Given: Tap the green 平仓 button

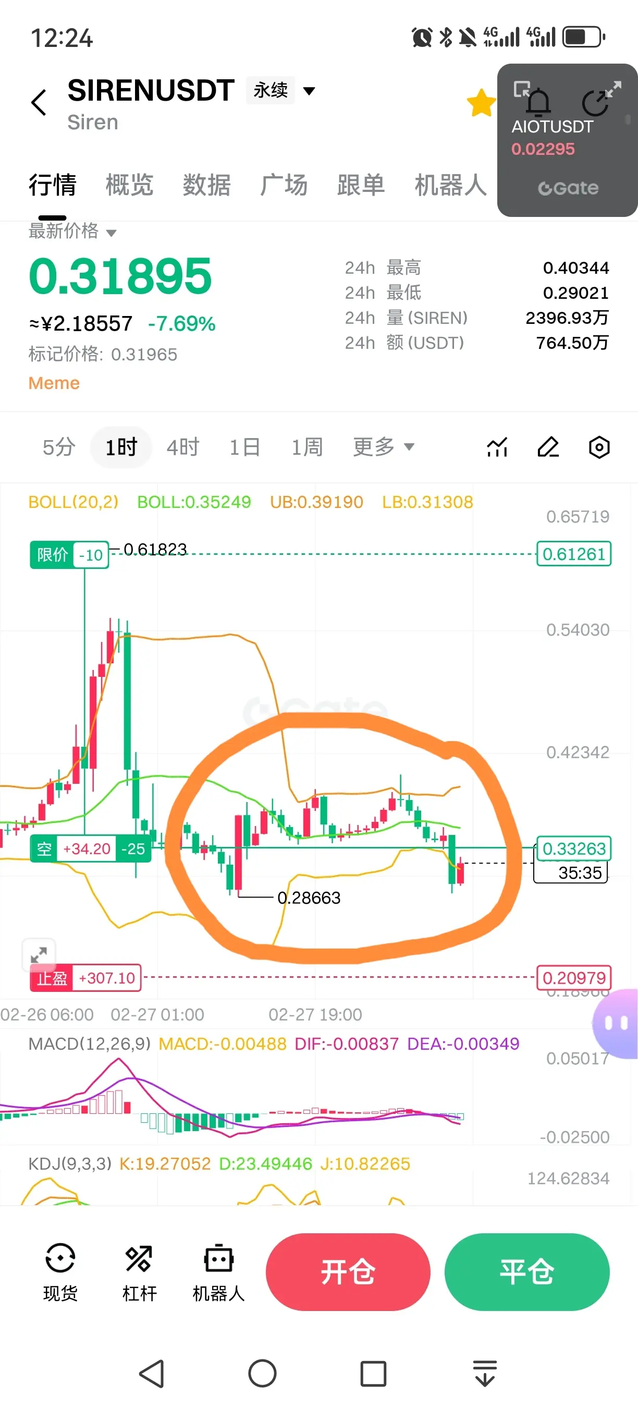Looking at the screenshot, I should pos(526,1272).
